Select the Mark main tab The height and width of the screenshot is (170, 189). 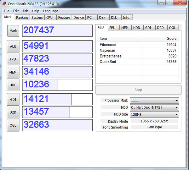pyautogui.click(x=8, y=17)
